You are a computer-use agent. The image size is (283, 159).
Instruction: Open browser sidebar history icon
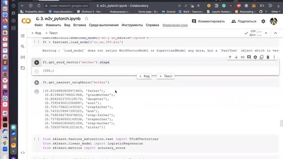13,6
